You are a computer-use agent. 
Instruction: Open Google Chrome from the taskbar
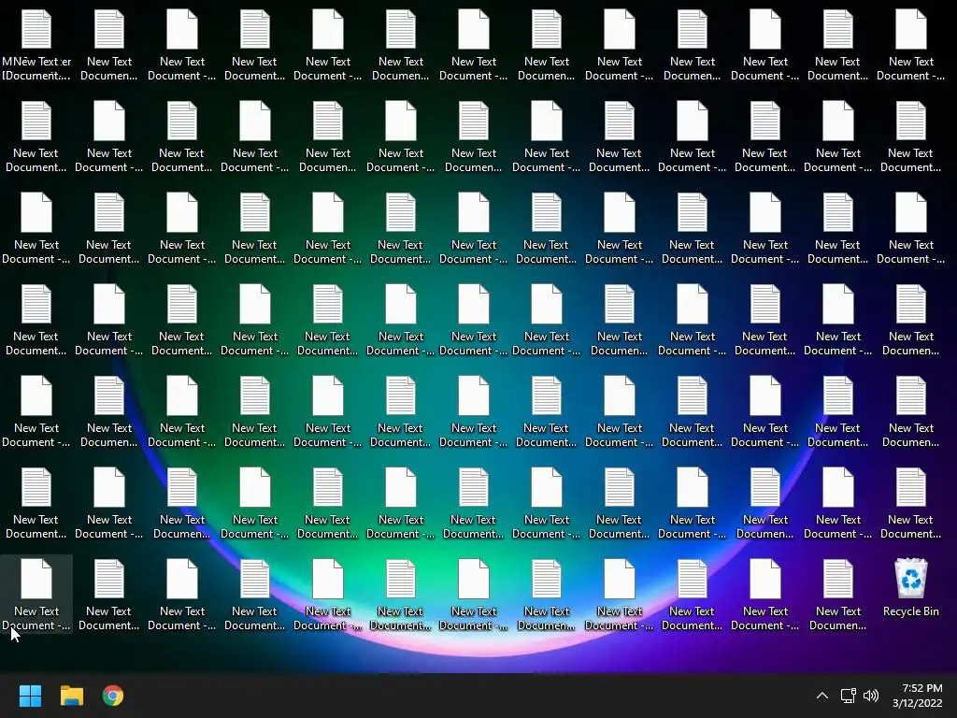pos(113,696)
